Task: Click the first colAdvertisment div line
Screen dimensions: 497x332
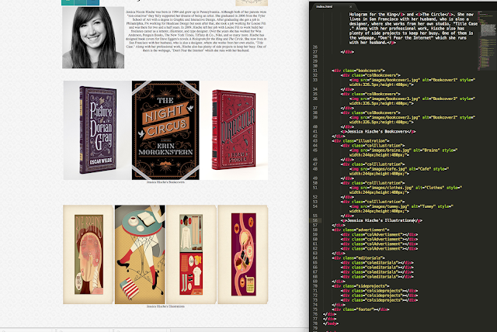Action: click(379, 234)
